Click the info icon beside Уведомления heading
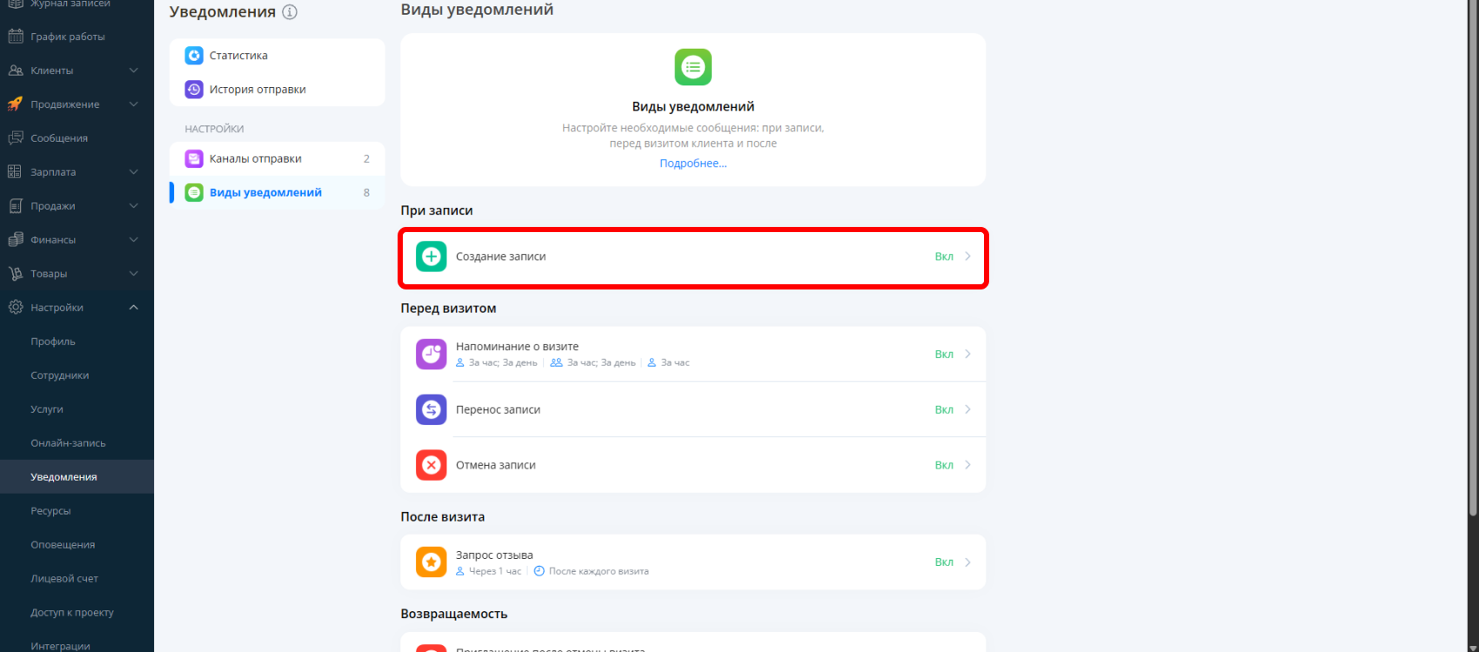This screenshot has width=1479, height=652. (290, 12)
